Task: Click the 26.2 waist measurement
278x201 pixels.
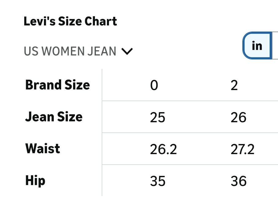Action: pyautogui.click(x=163, y=150)
